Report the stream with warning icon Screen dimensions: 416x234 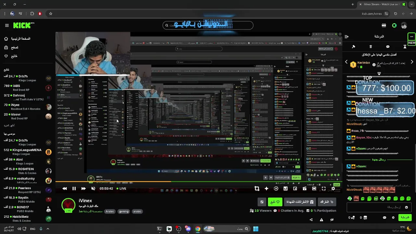[321, 220]
